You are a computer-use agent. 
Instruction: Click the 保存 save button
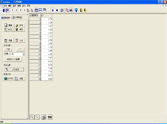point(19,29)
